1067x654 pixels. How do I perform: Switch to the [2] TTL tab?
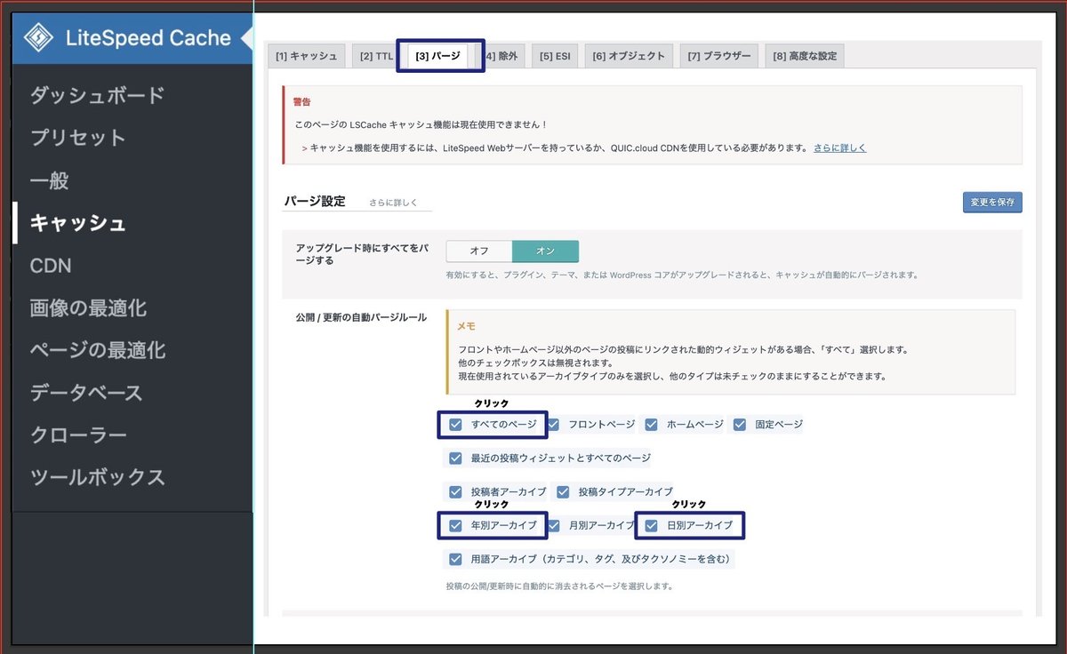(x=376, y=56)
